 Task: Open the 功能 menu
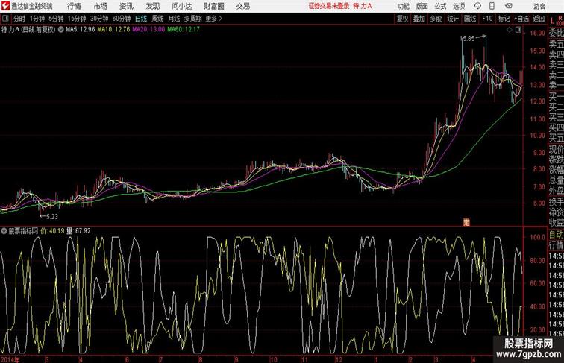click(x=404, y=6)
